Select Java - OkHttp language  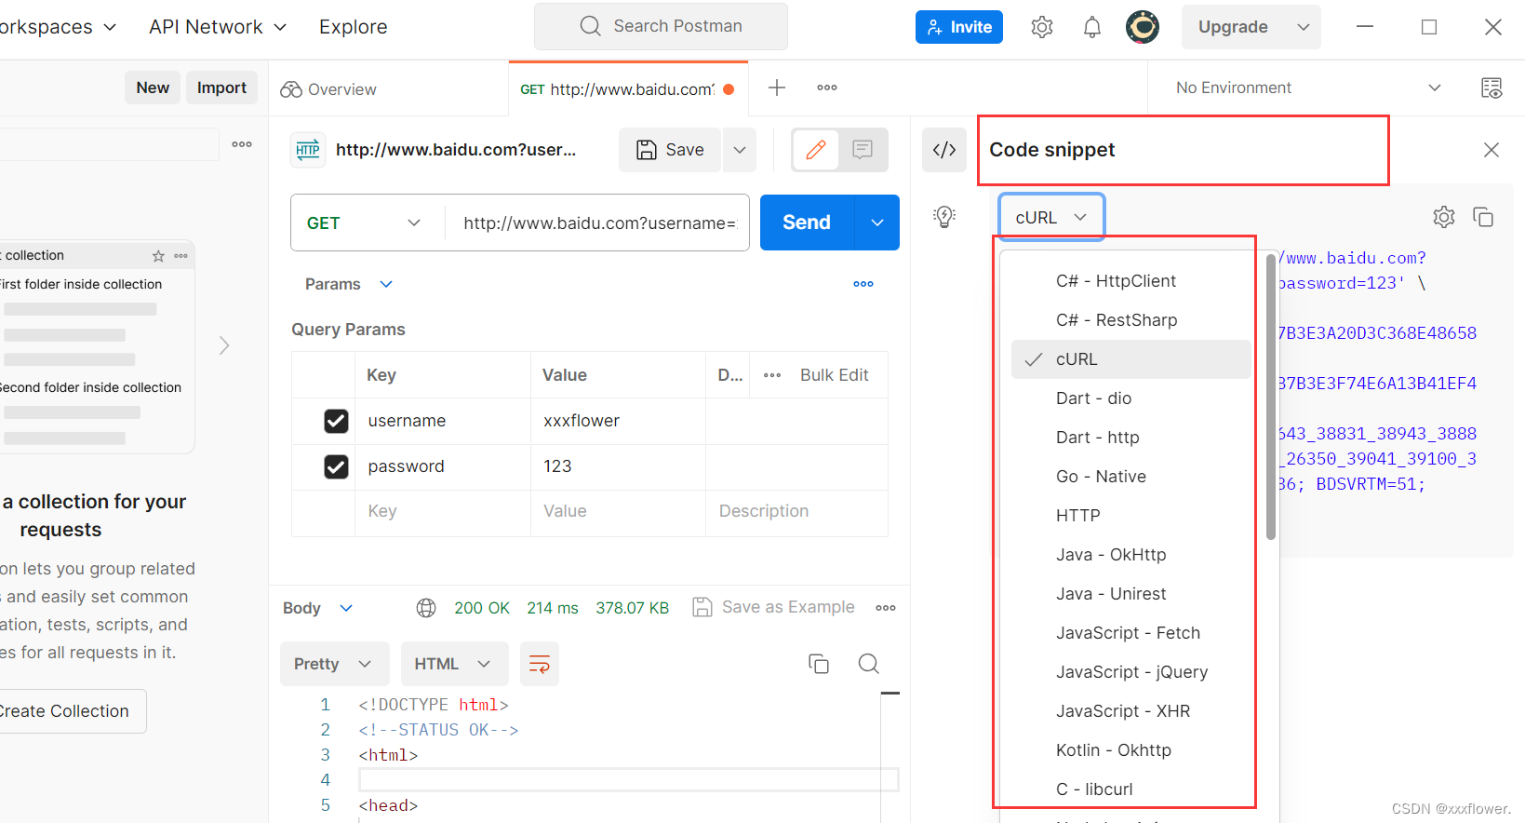(x=1130, y=555)
